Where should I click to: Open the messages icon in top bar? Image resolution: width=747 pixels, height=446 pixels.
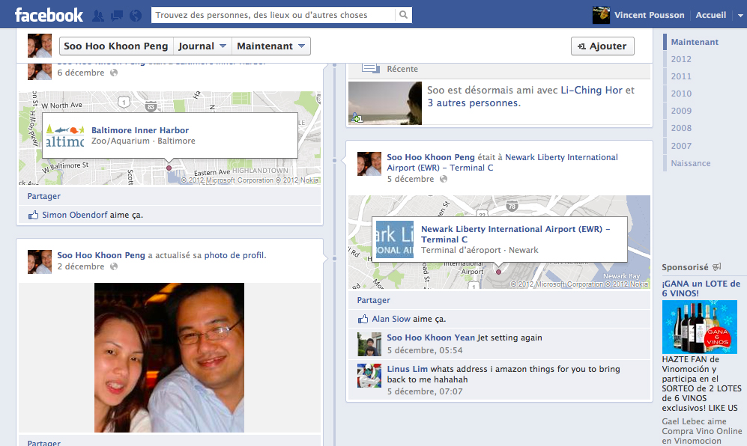pyautogui.click(x=116, y=14)
